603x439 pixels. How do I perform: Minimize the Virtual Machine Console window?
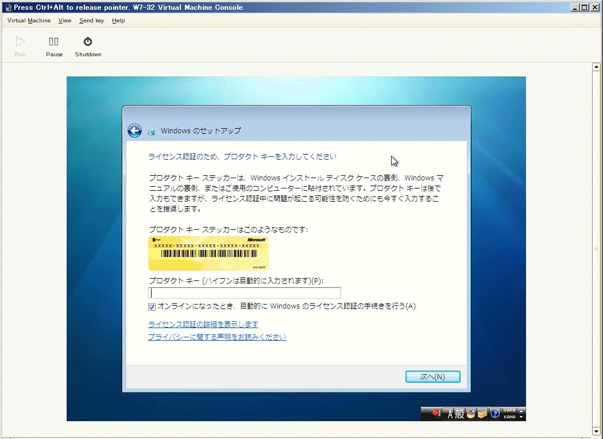[575, 7]
